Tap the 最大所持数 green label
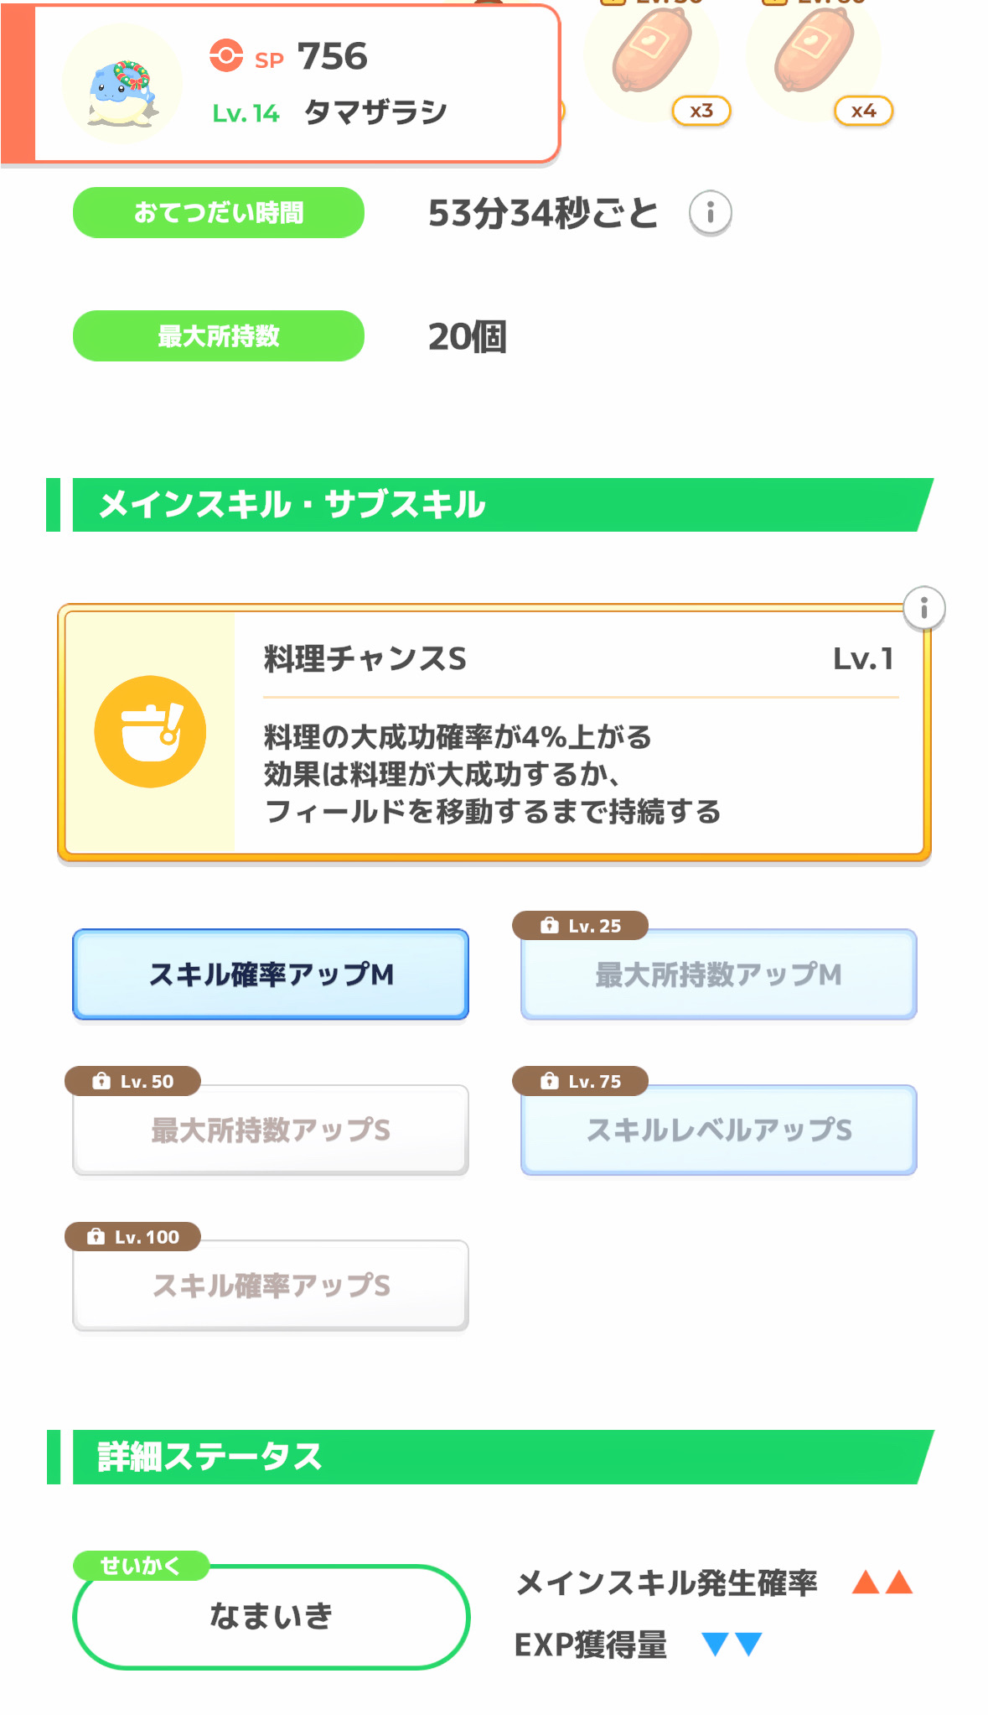This screenshot has height=1715, width=988. click(219, 336)
